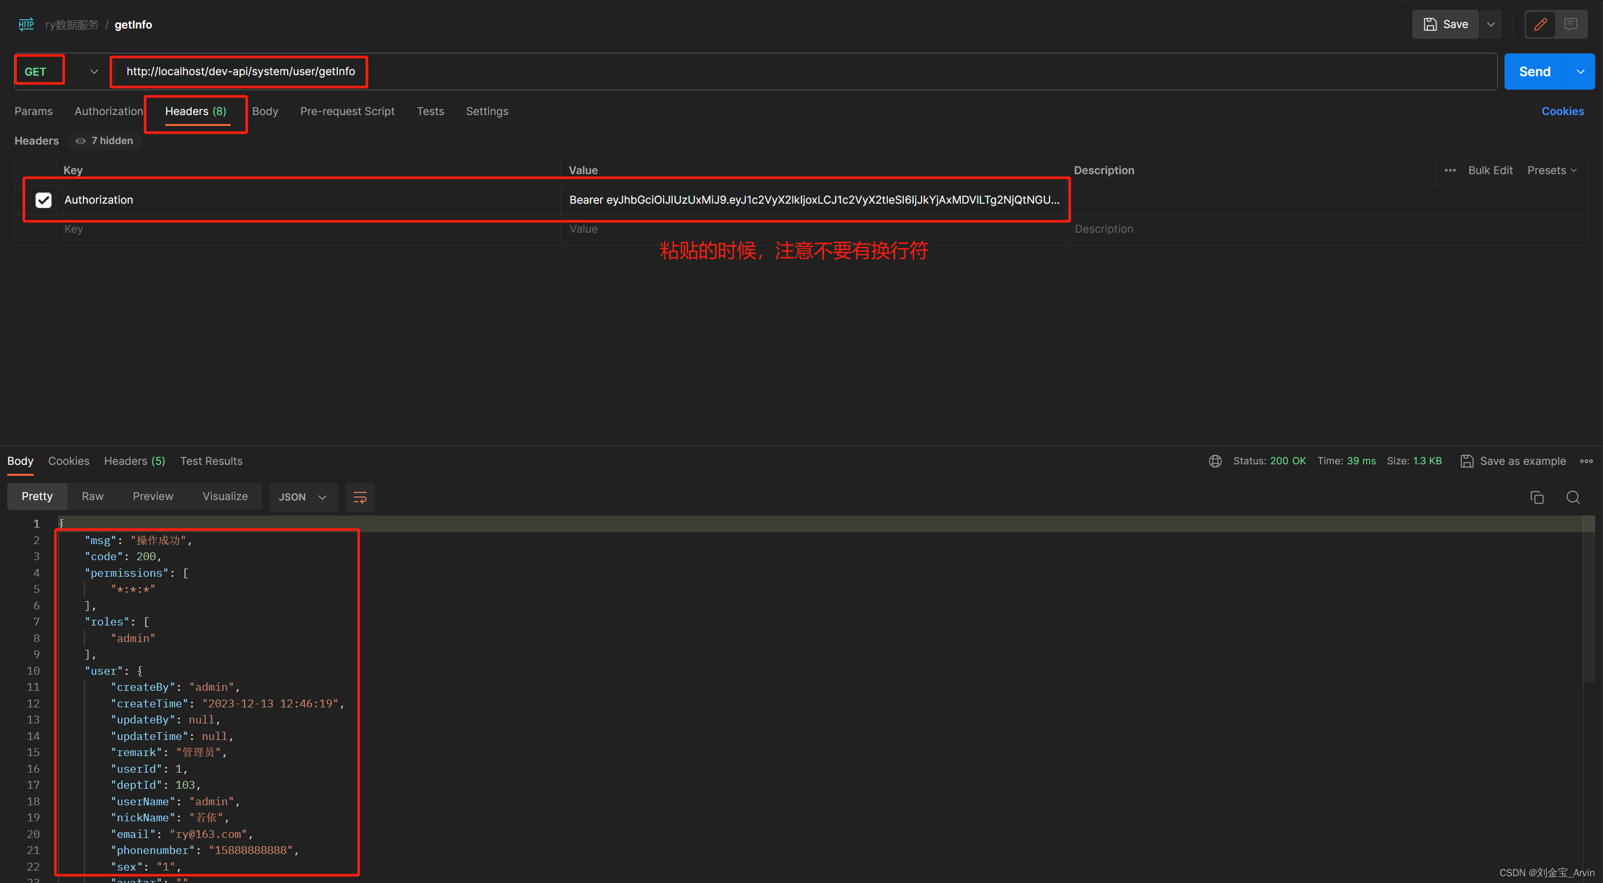Switch response view to Raw
The height and width of the screenshot is (883, 1603).
point(92,496)
